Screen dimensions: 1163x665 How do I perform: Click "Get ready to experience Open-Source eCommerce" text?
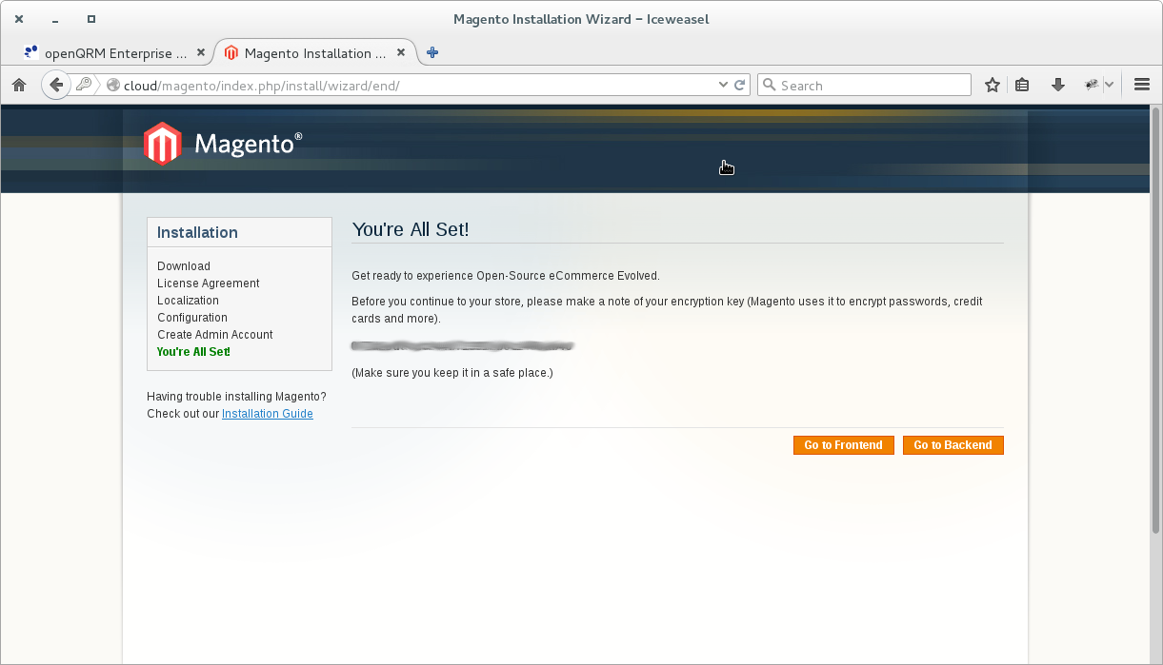click(484, 276)
